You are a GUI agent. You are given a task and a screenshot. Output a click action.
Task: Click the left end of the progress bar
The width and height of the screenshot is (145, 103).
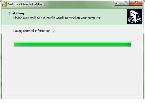15,44
